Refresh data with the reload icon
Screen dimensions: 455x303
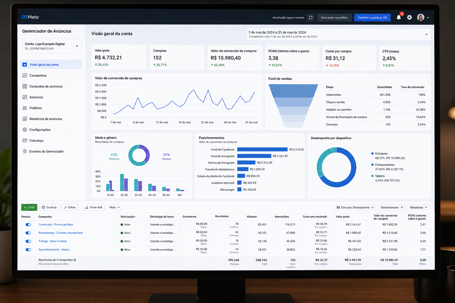click(311, 17)
